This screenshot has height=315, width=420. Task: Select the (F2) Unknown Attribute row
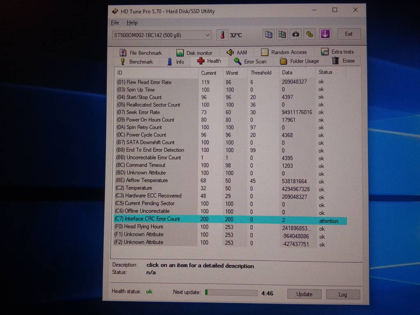[x=231, y=243]
